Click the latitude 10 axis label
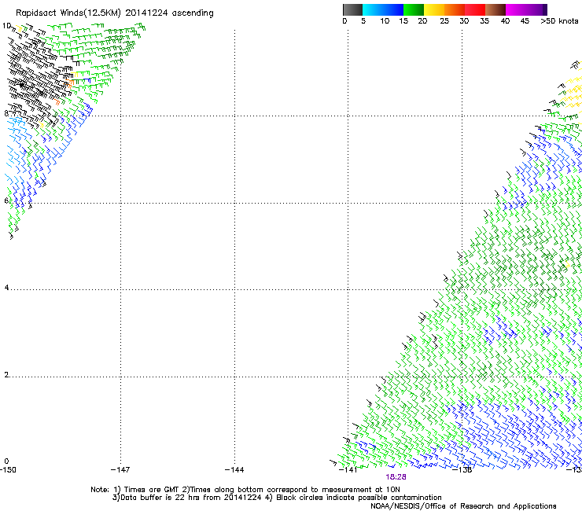The height and width of the screenshot is (511, 582). [x=6, y=26]
